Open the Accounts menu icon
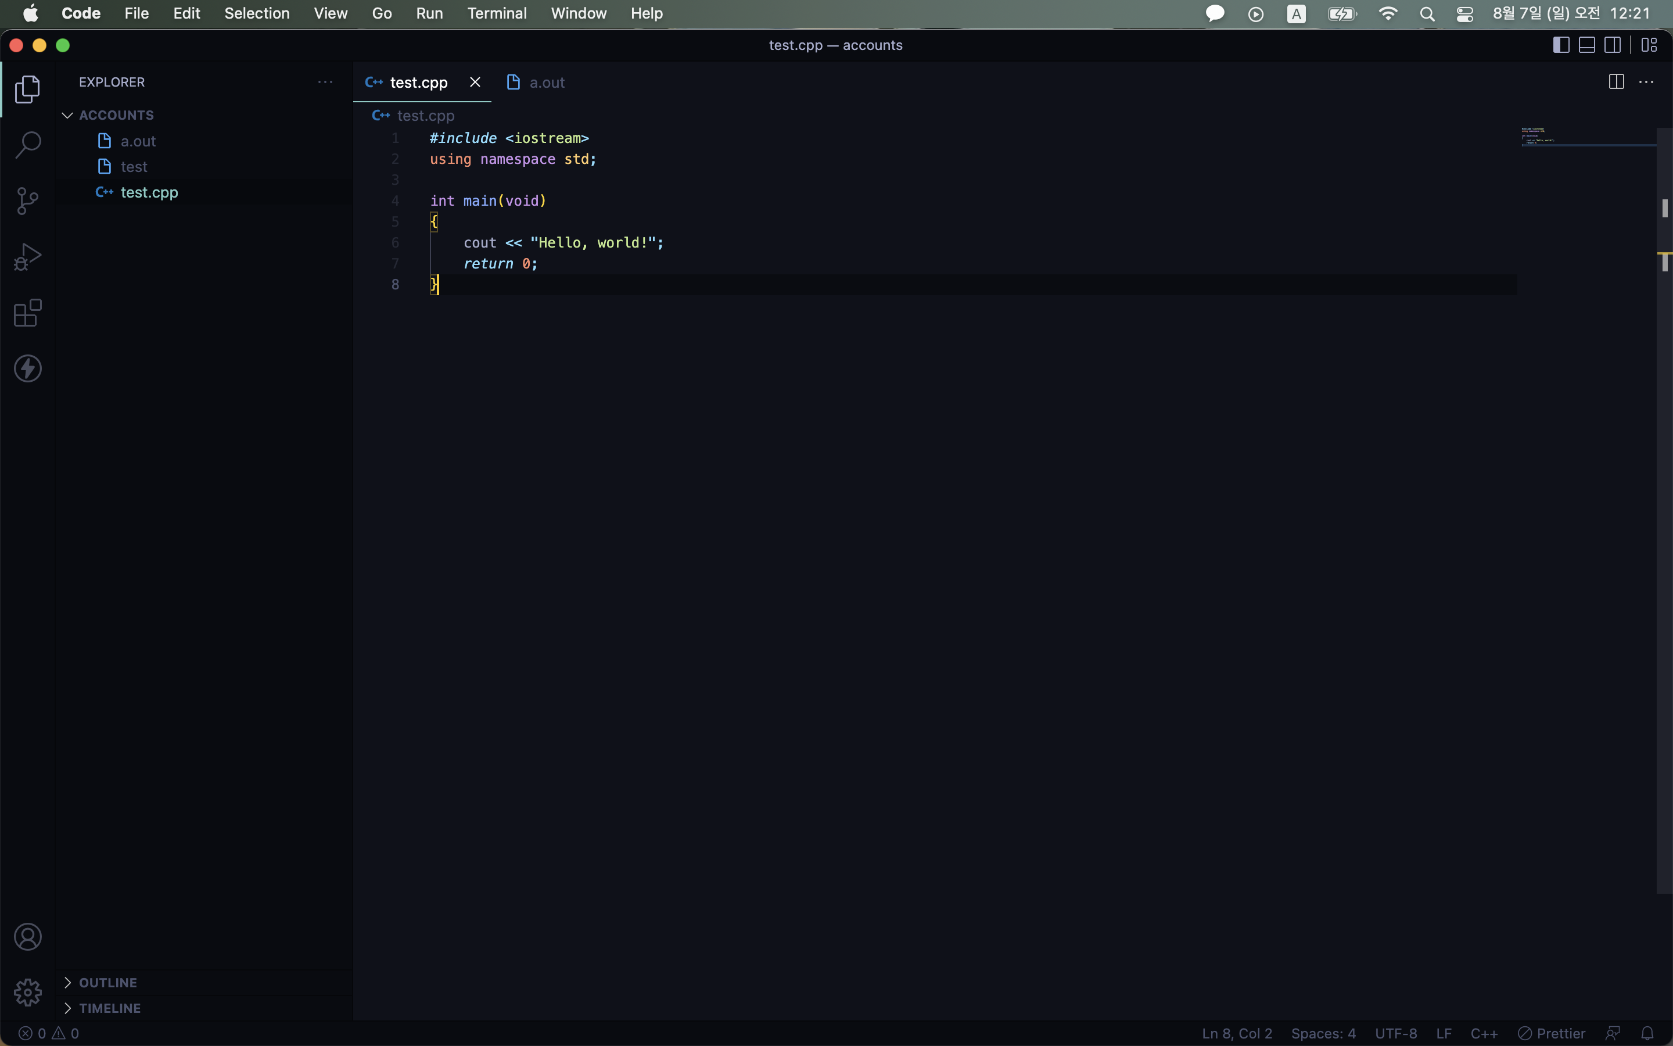 (28, 937)
